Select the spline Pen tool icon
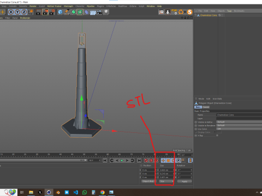This screenshot has width=262, height=196. [x=67, y=12]
